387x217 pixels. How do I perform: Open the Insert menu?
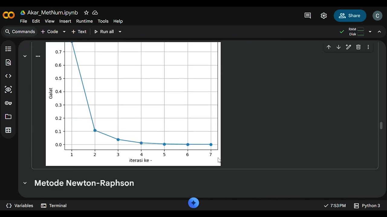[x=65, y=21]
